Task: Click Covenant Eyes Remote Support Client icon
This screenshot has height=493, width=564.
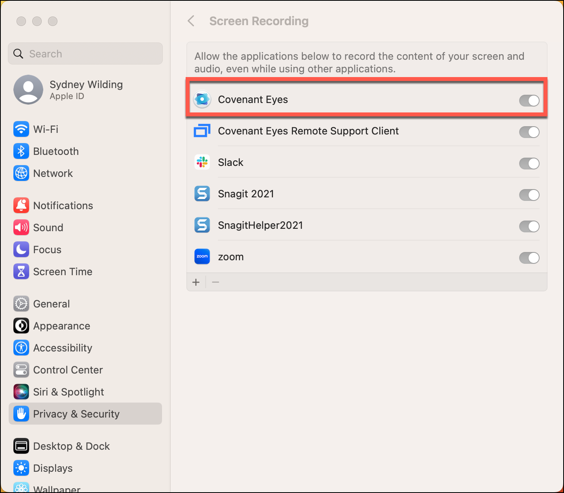Action: (x=202, y=131)
